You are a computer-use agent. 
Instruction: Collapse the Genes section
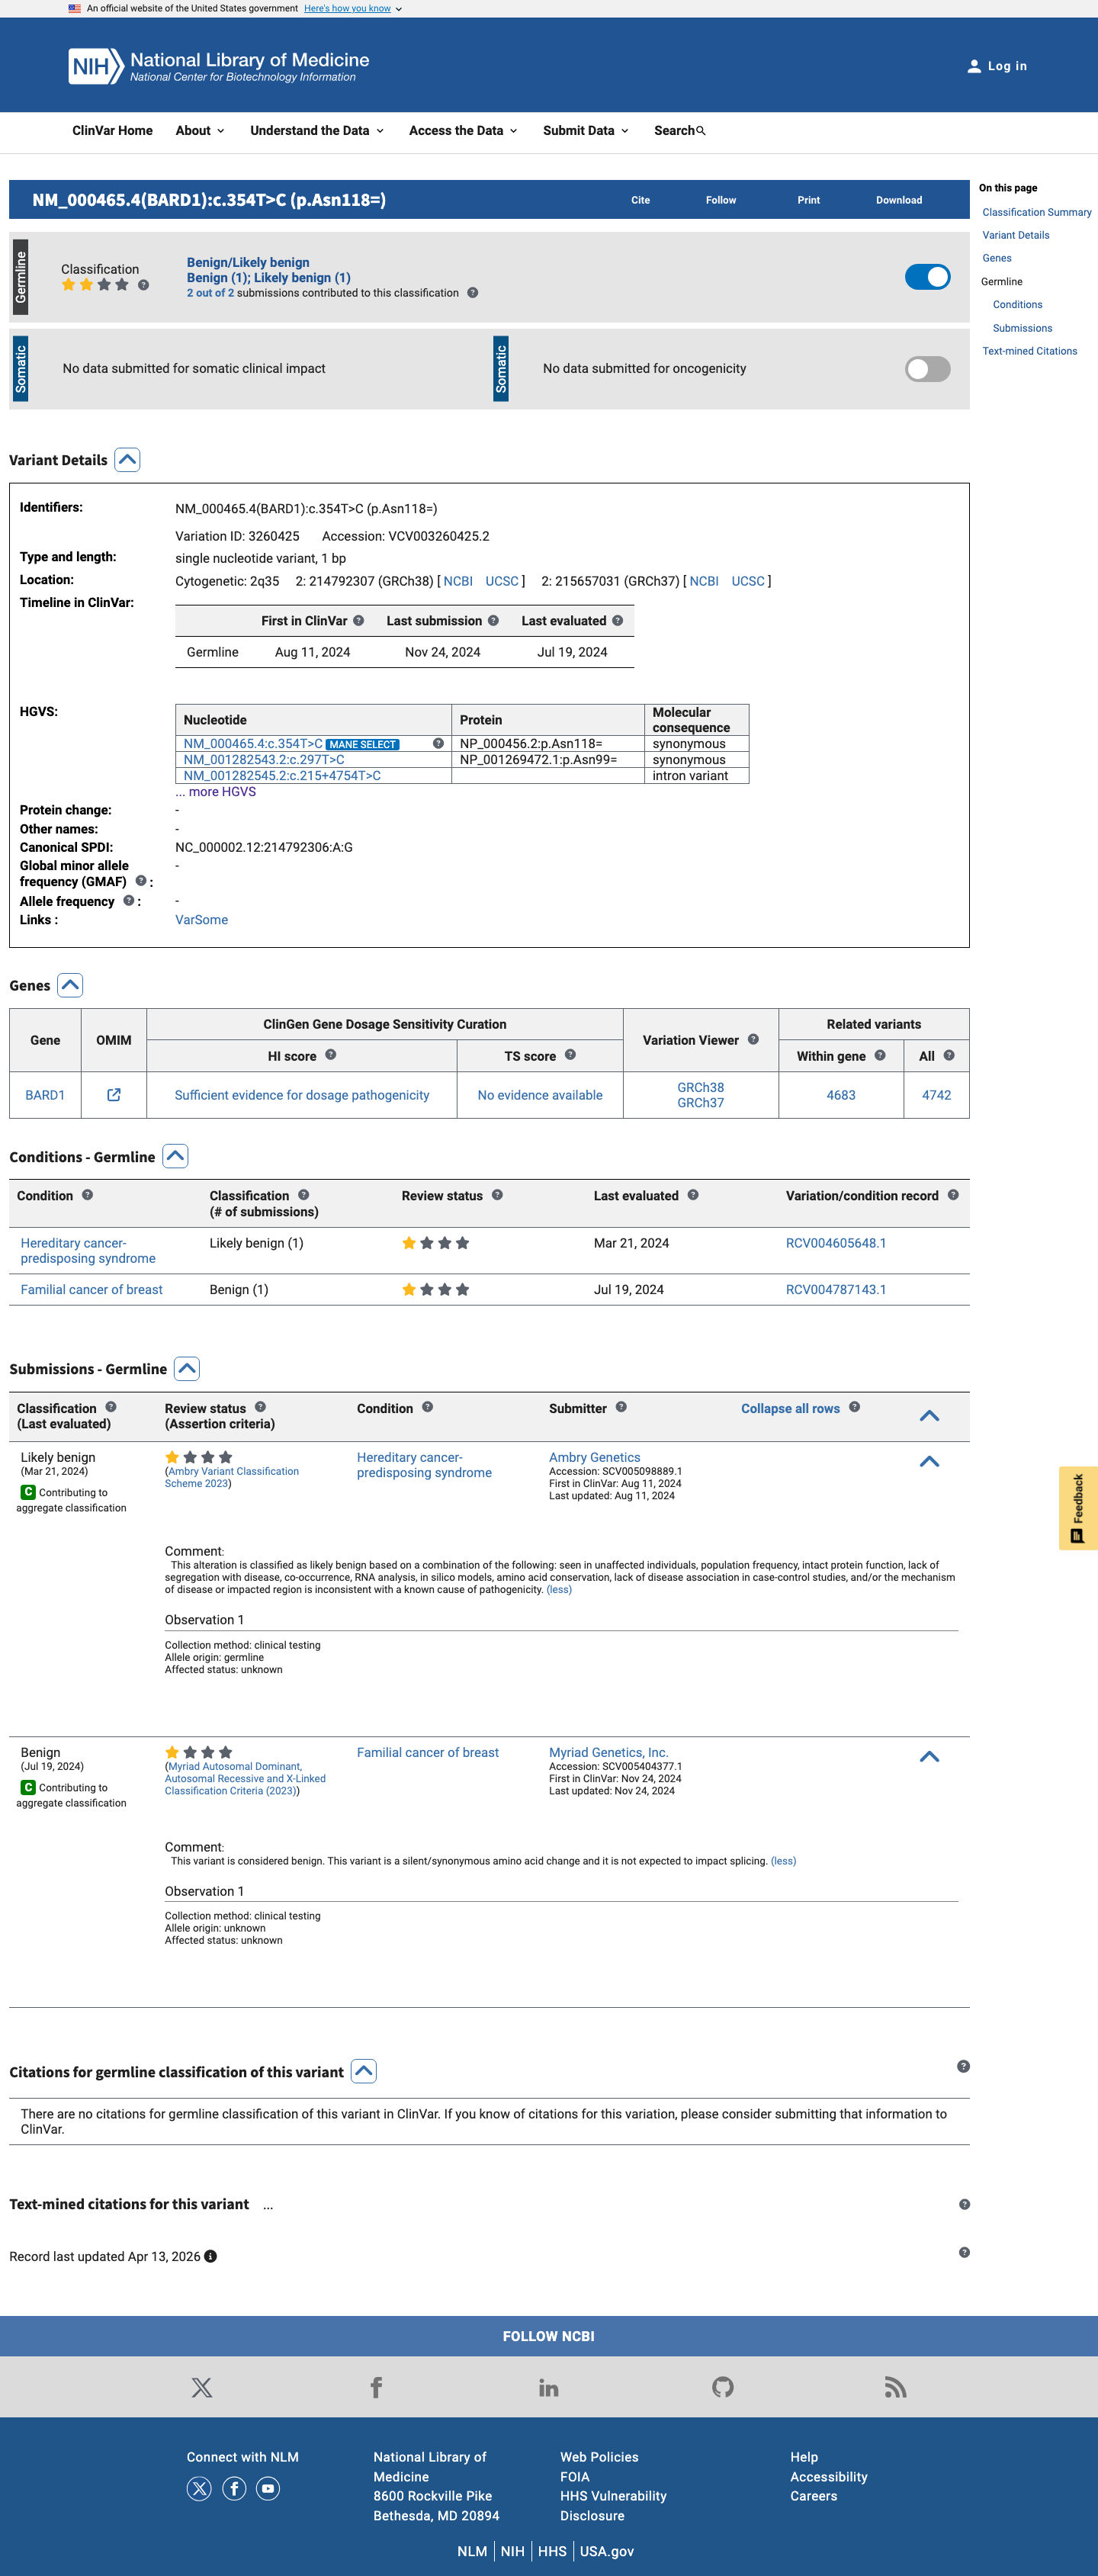[x=70, y=985]
